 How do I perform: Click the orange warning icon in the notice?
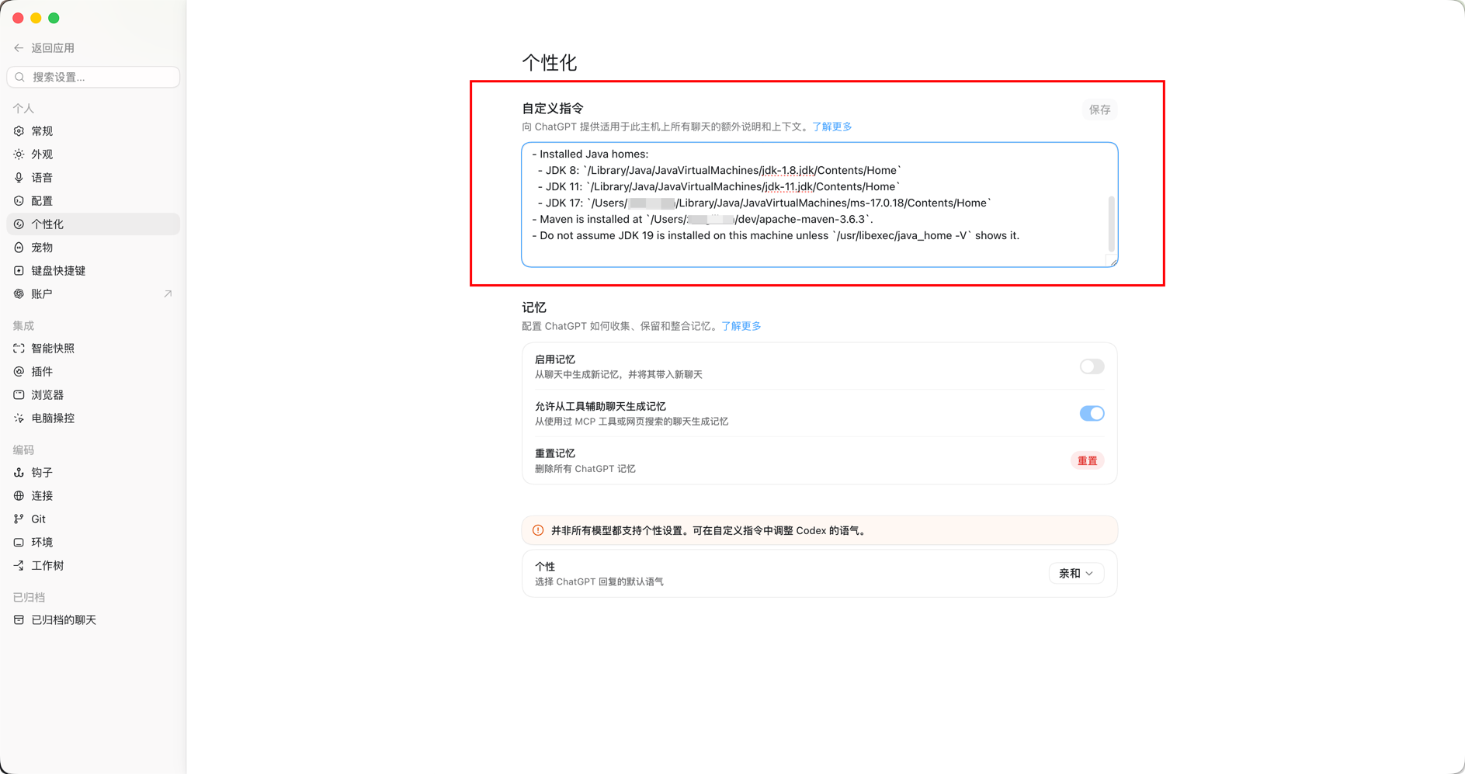[x=538, y=531]
